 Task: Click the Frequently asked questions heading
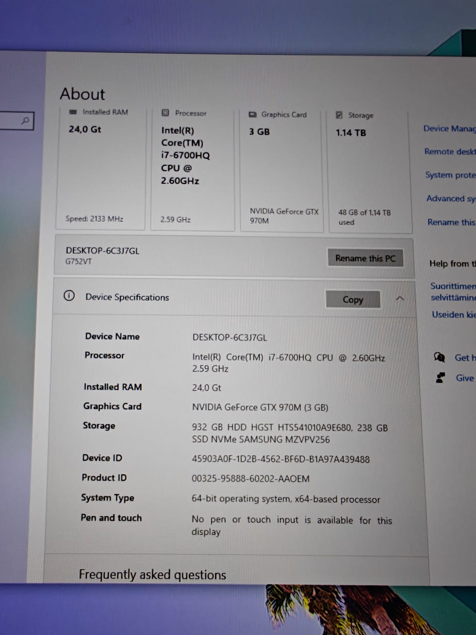coord(152,574)
